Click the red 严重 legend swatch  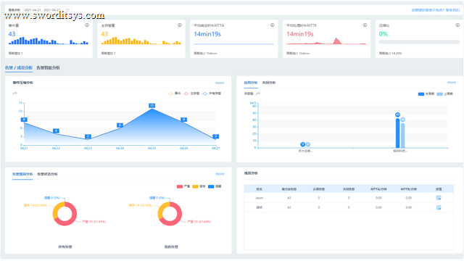pos(180,186)
